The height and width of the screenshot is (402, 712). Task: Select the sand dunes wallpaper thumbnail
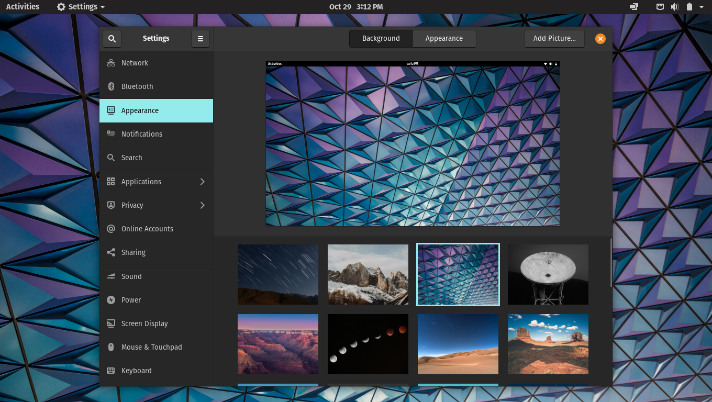(x=458, y=344)
